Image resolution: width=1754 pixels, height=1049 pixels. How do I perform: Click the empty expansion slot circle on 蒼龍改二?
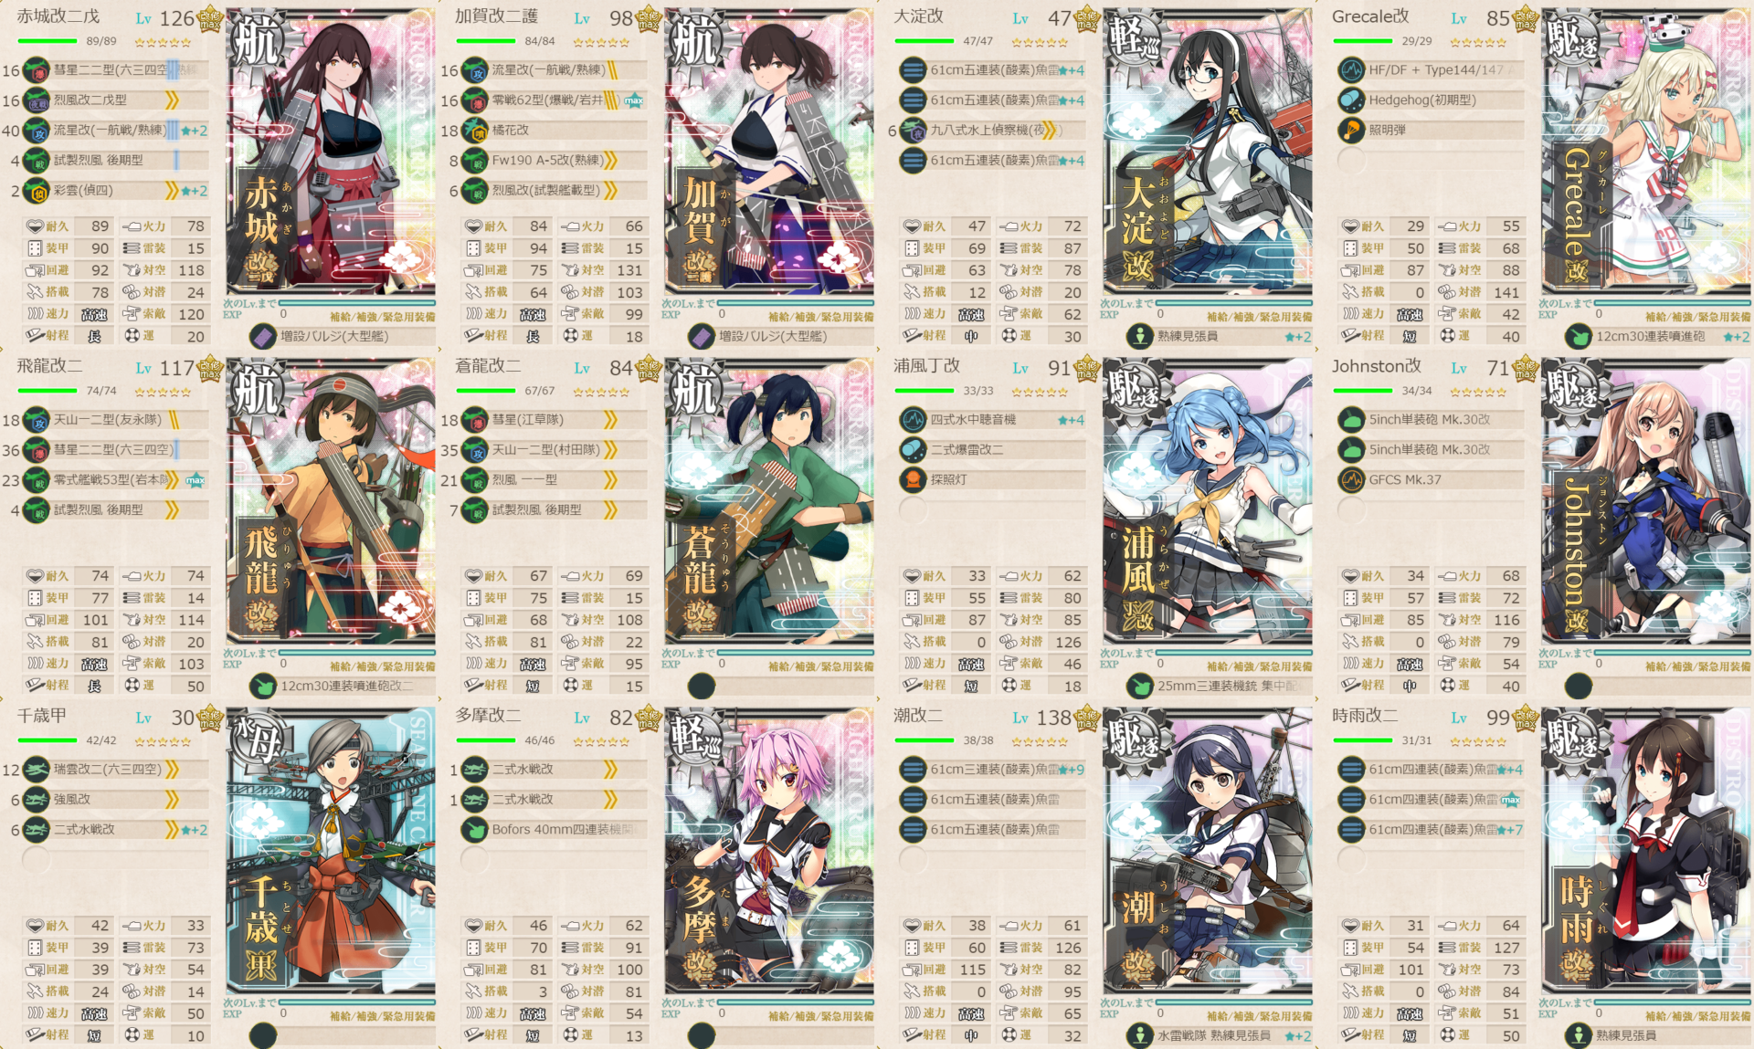point(702,687)
